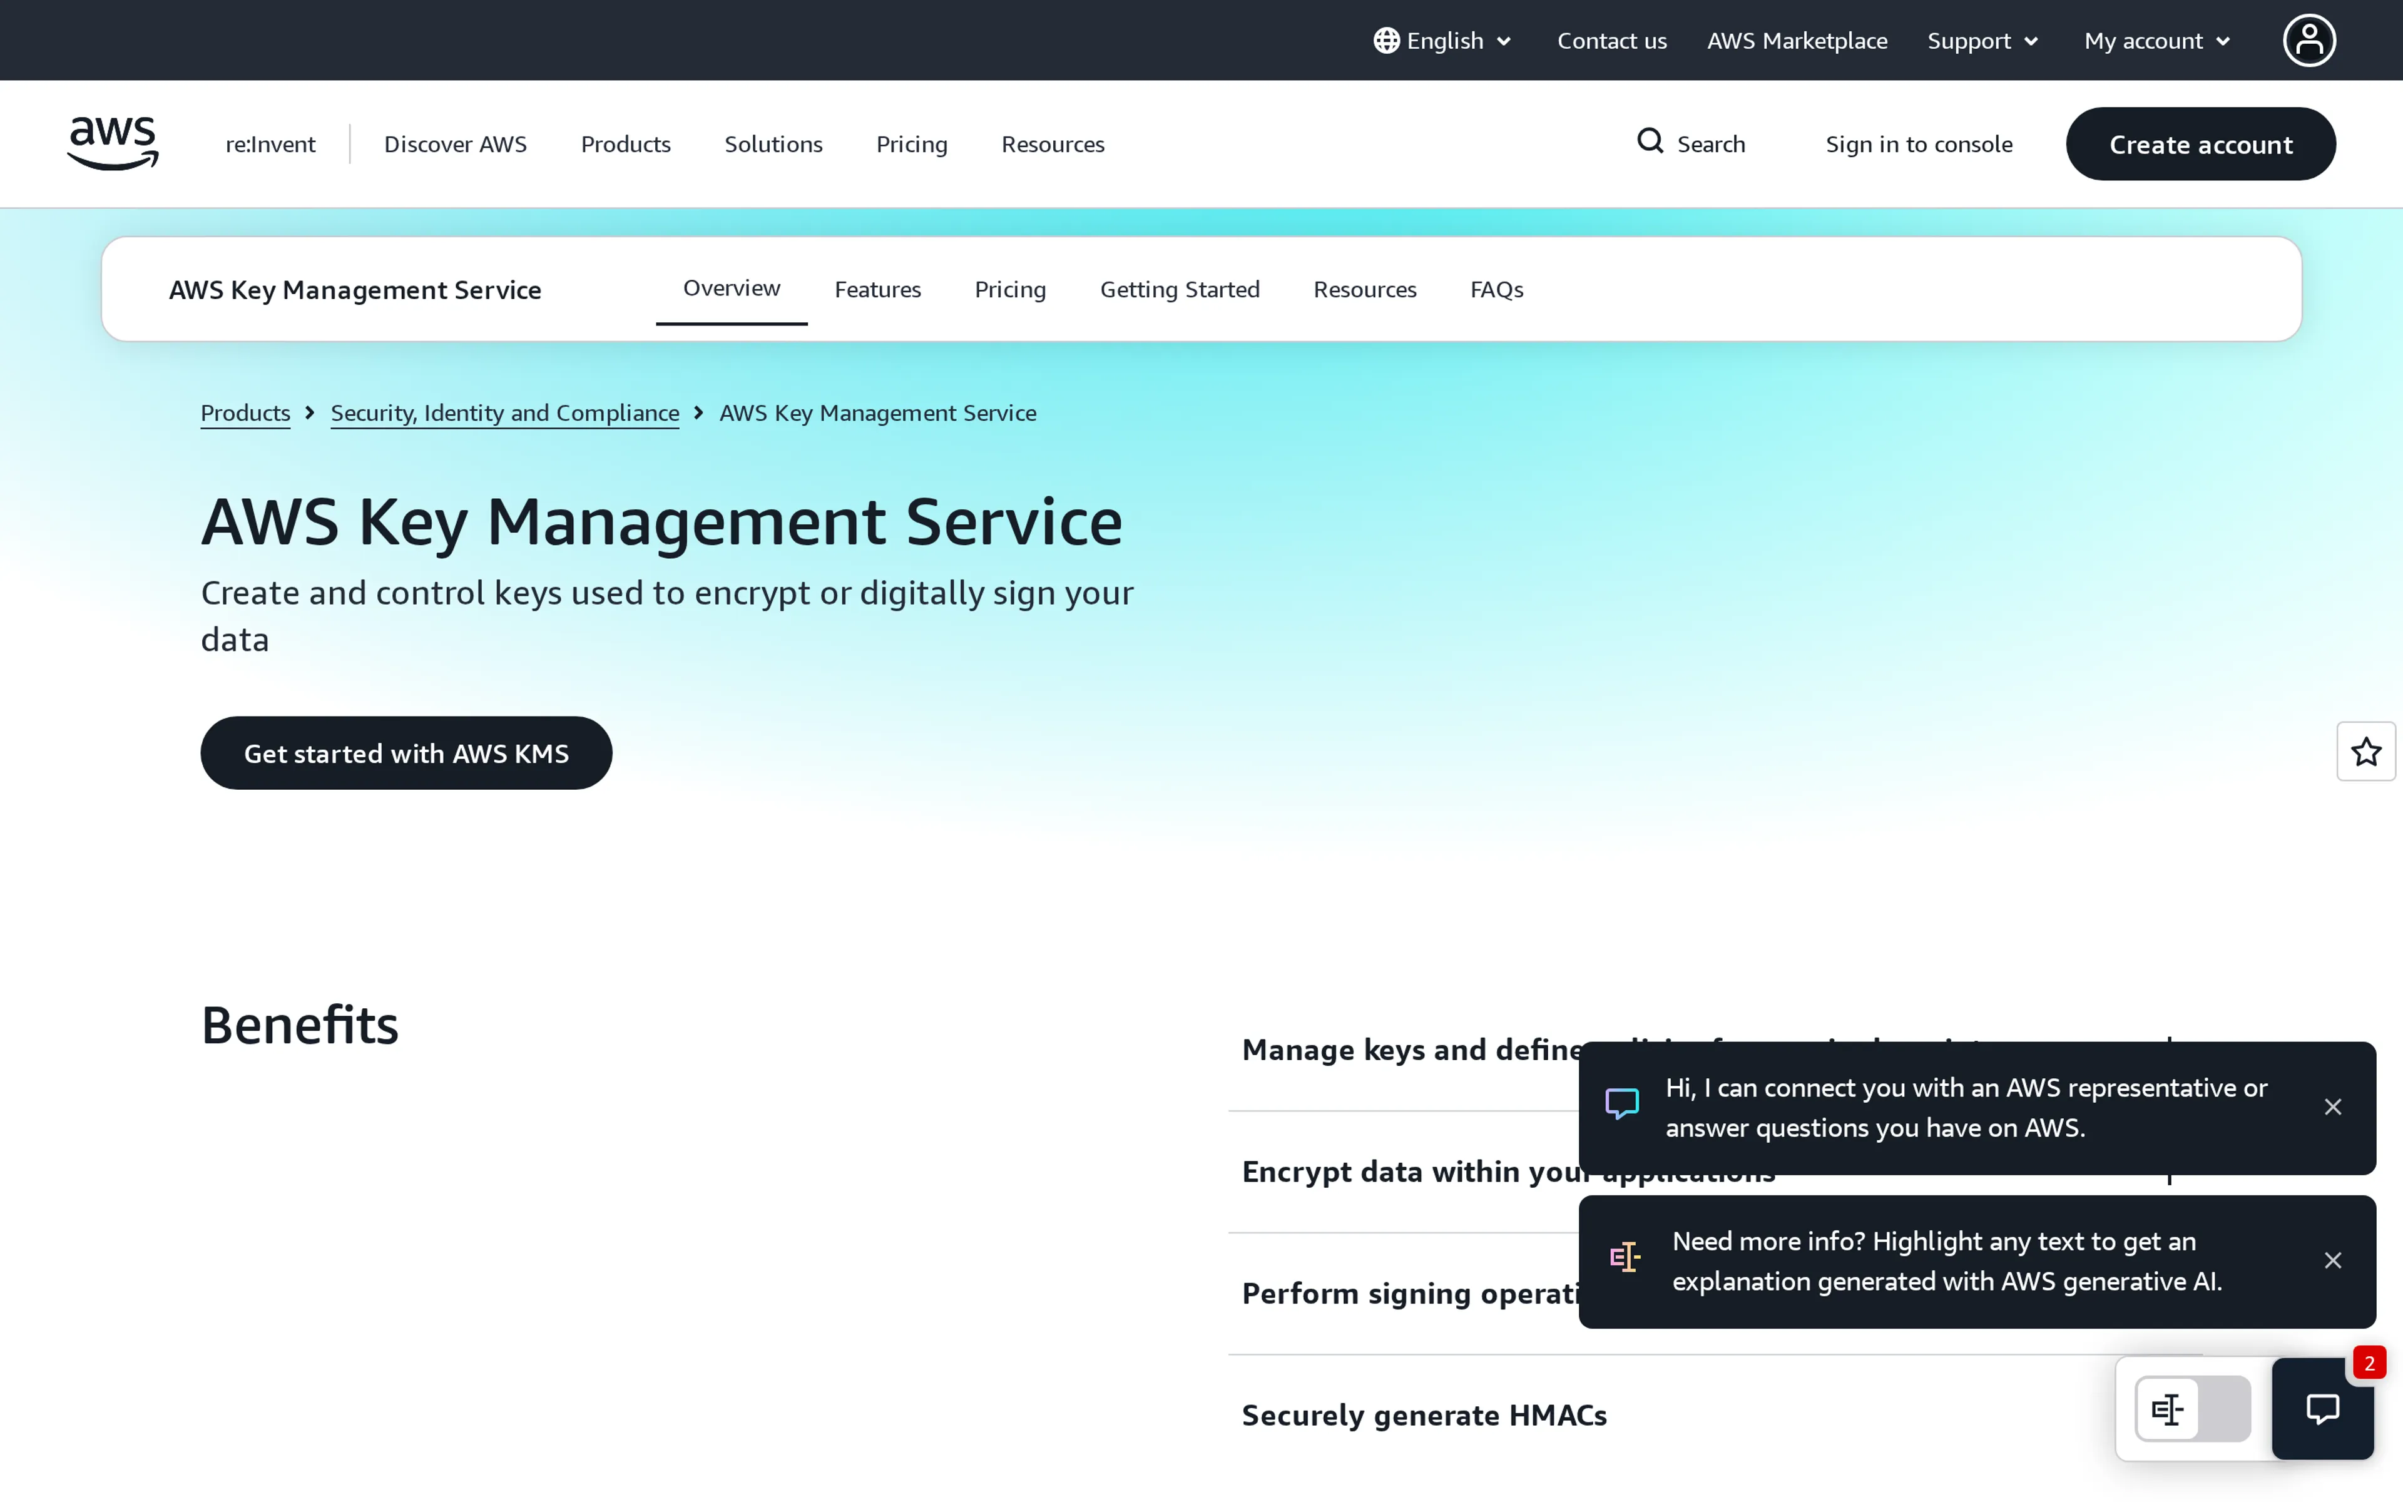2403x1502 pixels.
Task: Click the star bookmark icon
Action: 2365,751
